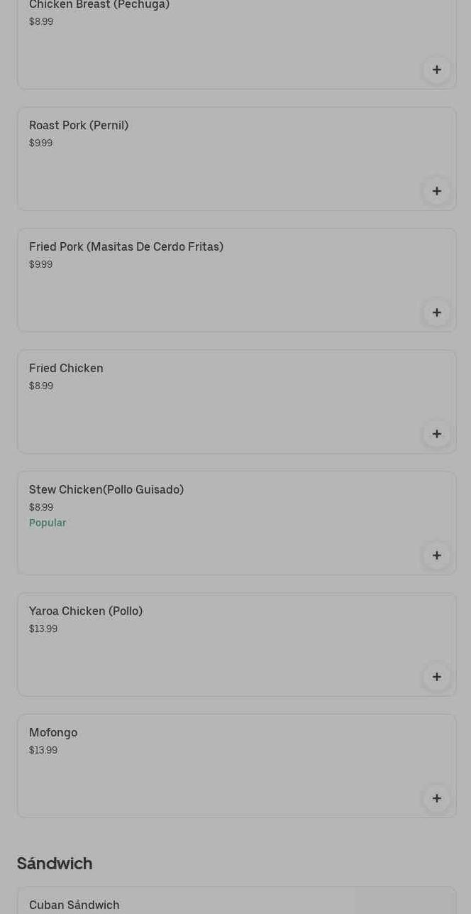This screenshot has height=914, width=471.
Task: Add Fried Chicken with plus button
Action: point(436,434)
